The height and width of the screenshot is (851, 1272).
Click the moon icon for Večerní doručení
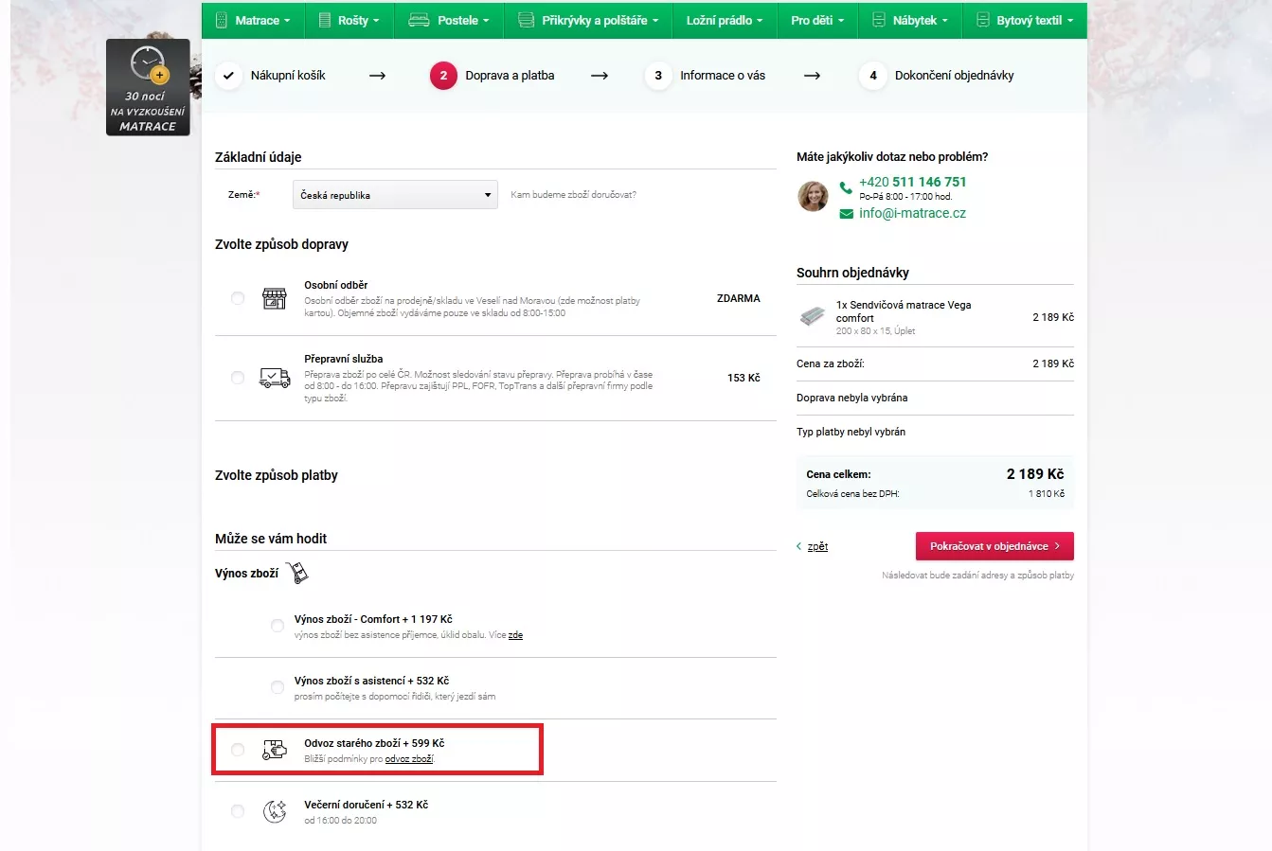point(275,811)
